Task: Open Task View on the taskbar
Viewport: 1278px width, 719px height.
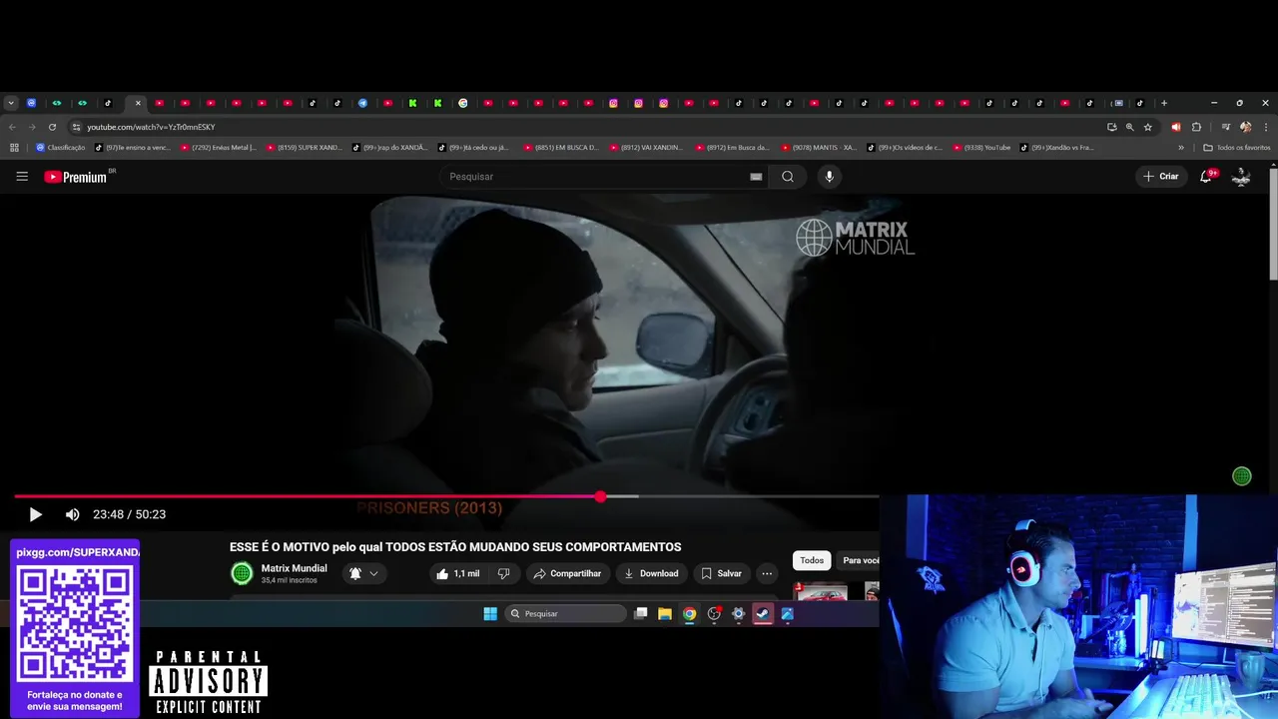Action: [641, 614]
